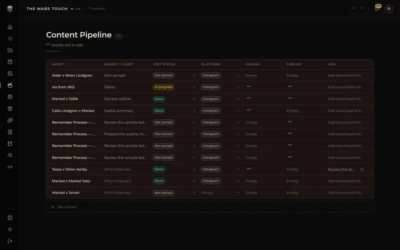
Task: Open platform dropdown for Alder x Wren Lindgren
Action: 238,75
